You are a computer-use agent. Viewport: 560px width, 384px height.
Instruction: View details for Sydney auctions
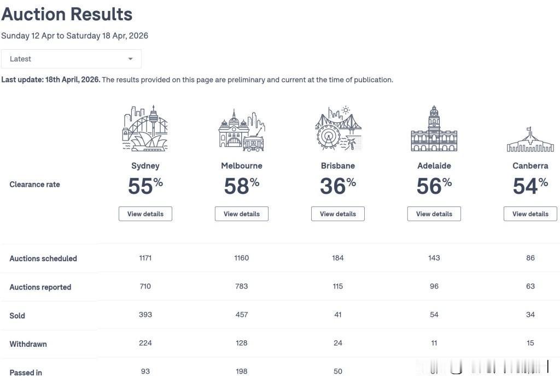tap(145, 214)
